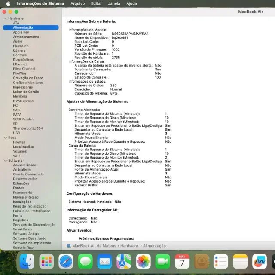Select Fontes under Software
This screenshot has width=275, height=275.
coord(18,188)
